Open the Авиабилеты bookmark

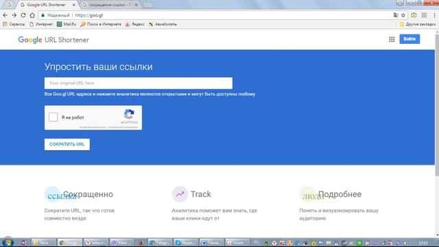(x=163, y=25)
